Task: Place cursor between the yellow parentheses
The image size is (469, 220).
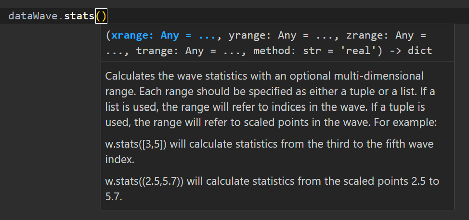Action: click(x=101, y=16)
